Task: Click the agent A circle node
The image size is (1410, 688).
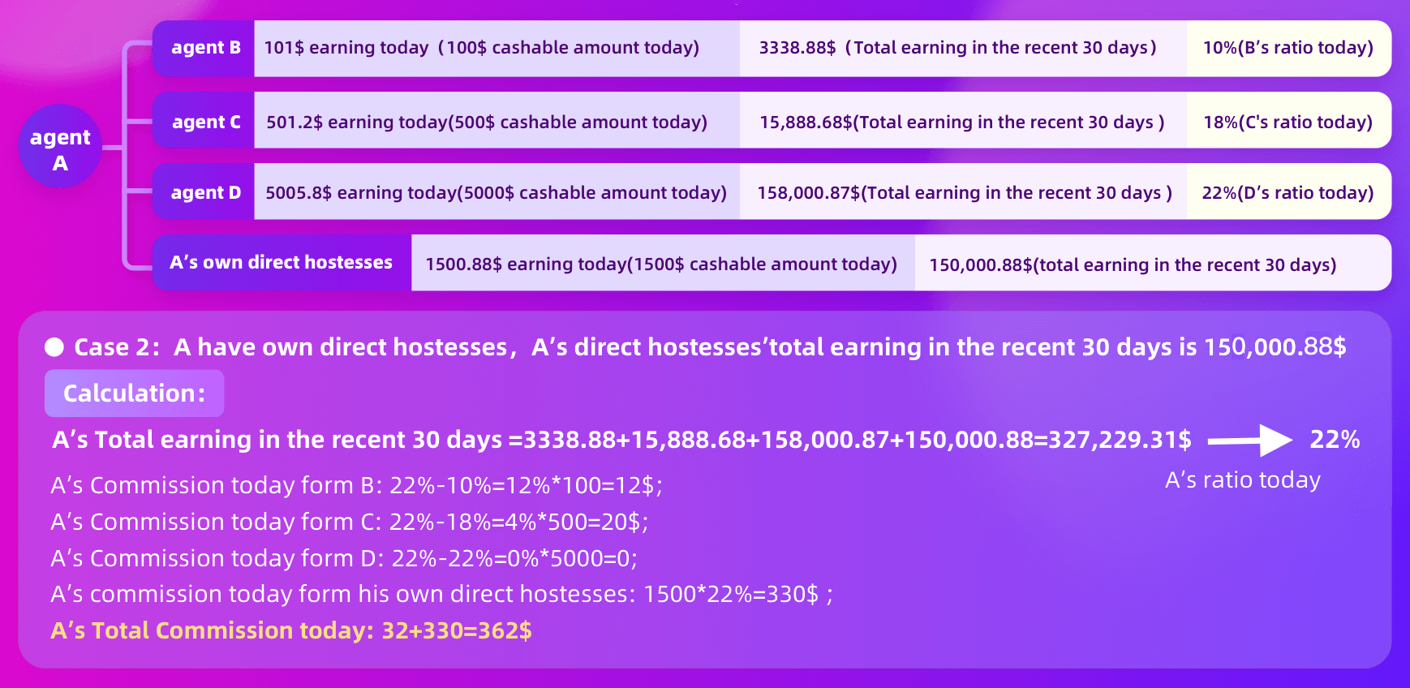Action: pyautogui.click(x=60, y=147)
